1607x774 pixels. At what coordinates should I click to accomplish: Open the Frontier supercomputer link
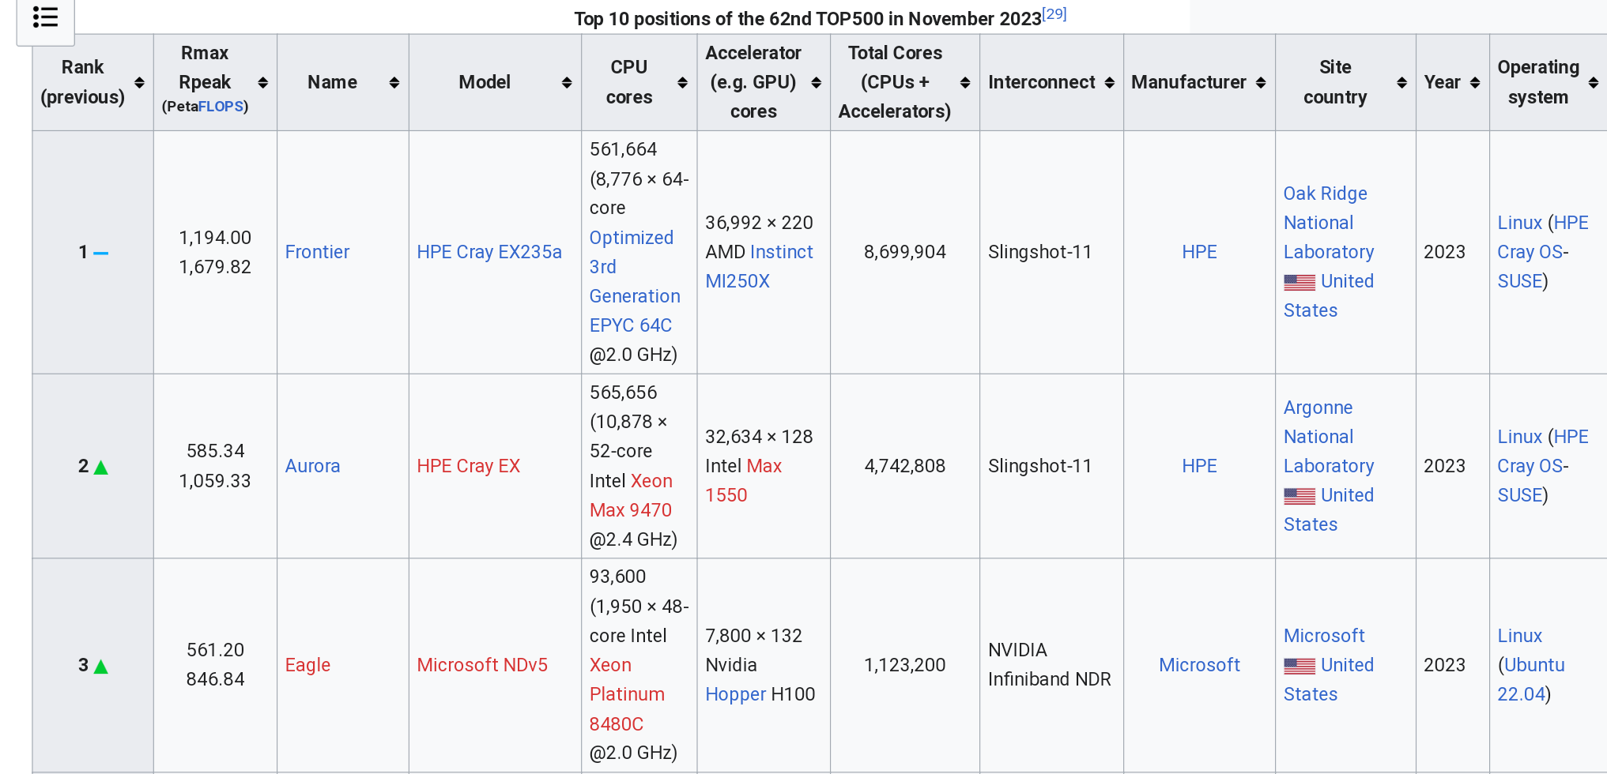[317, 252]
